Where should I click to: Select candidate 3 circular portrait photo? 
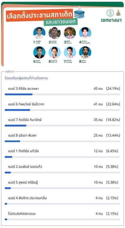click(x=70, y=33)
